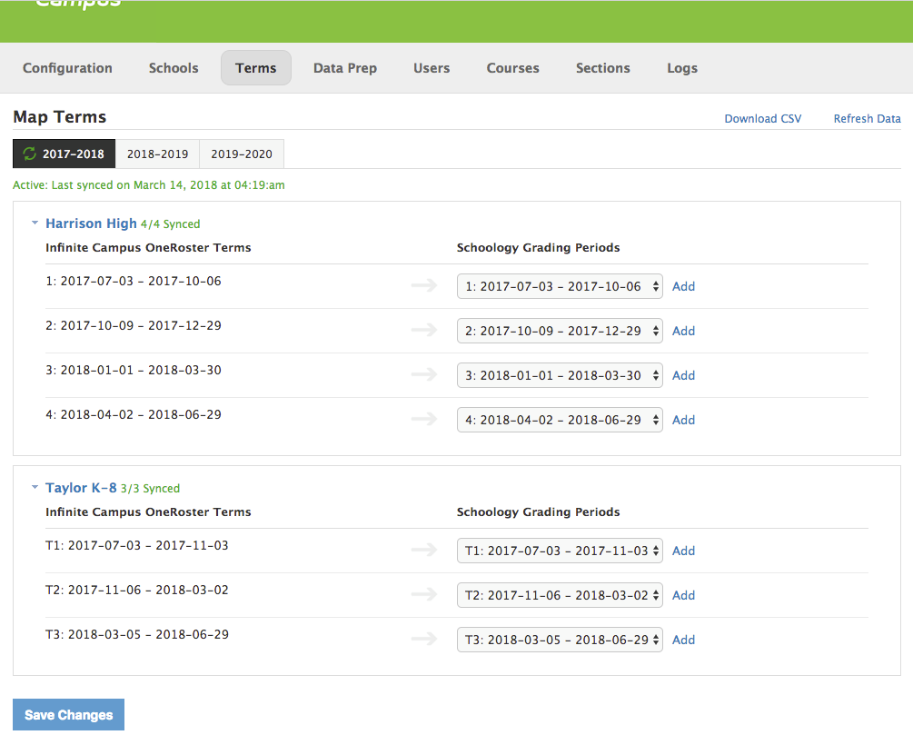Collapse the Harrison High section triangle
This screenshot has height=735, width=913.
click(35, 223)
